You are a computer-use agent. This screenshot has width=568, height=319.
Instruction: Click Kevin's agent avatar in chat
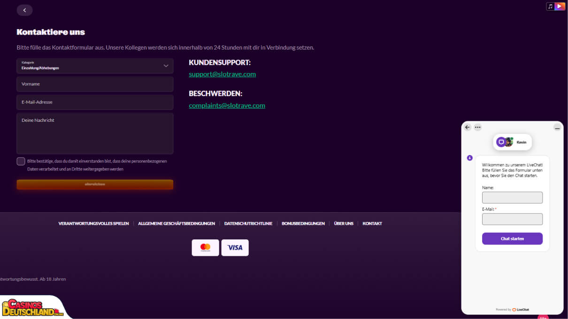click(508, 142)
